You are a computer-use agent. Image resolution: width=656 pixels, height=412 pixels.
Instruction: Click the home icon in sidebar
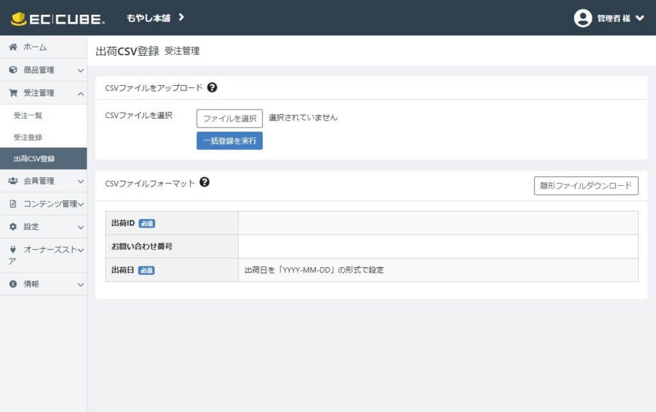pos(13,47)
